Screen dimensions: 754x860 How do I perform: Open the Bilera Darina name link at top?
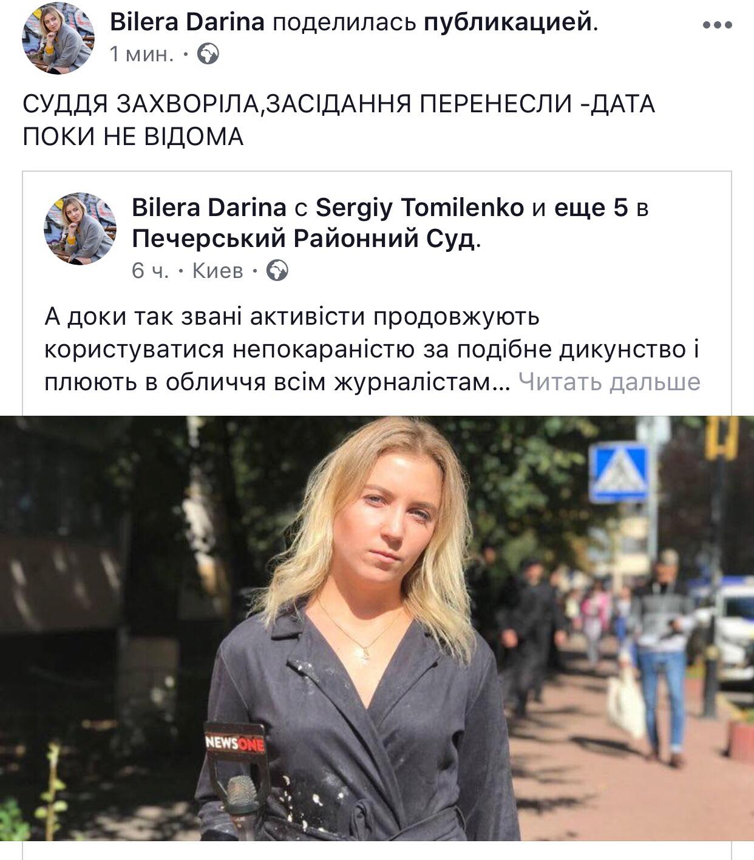[x=187, y=22]
